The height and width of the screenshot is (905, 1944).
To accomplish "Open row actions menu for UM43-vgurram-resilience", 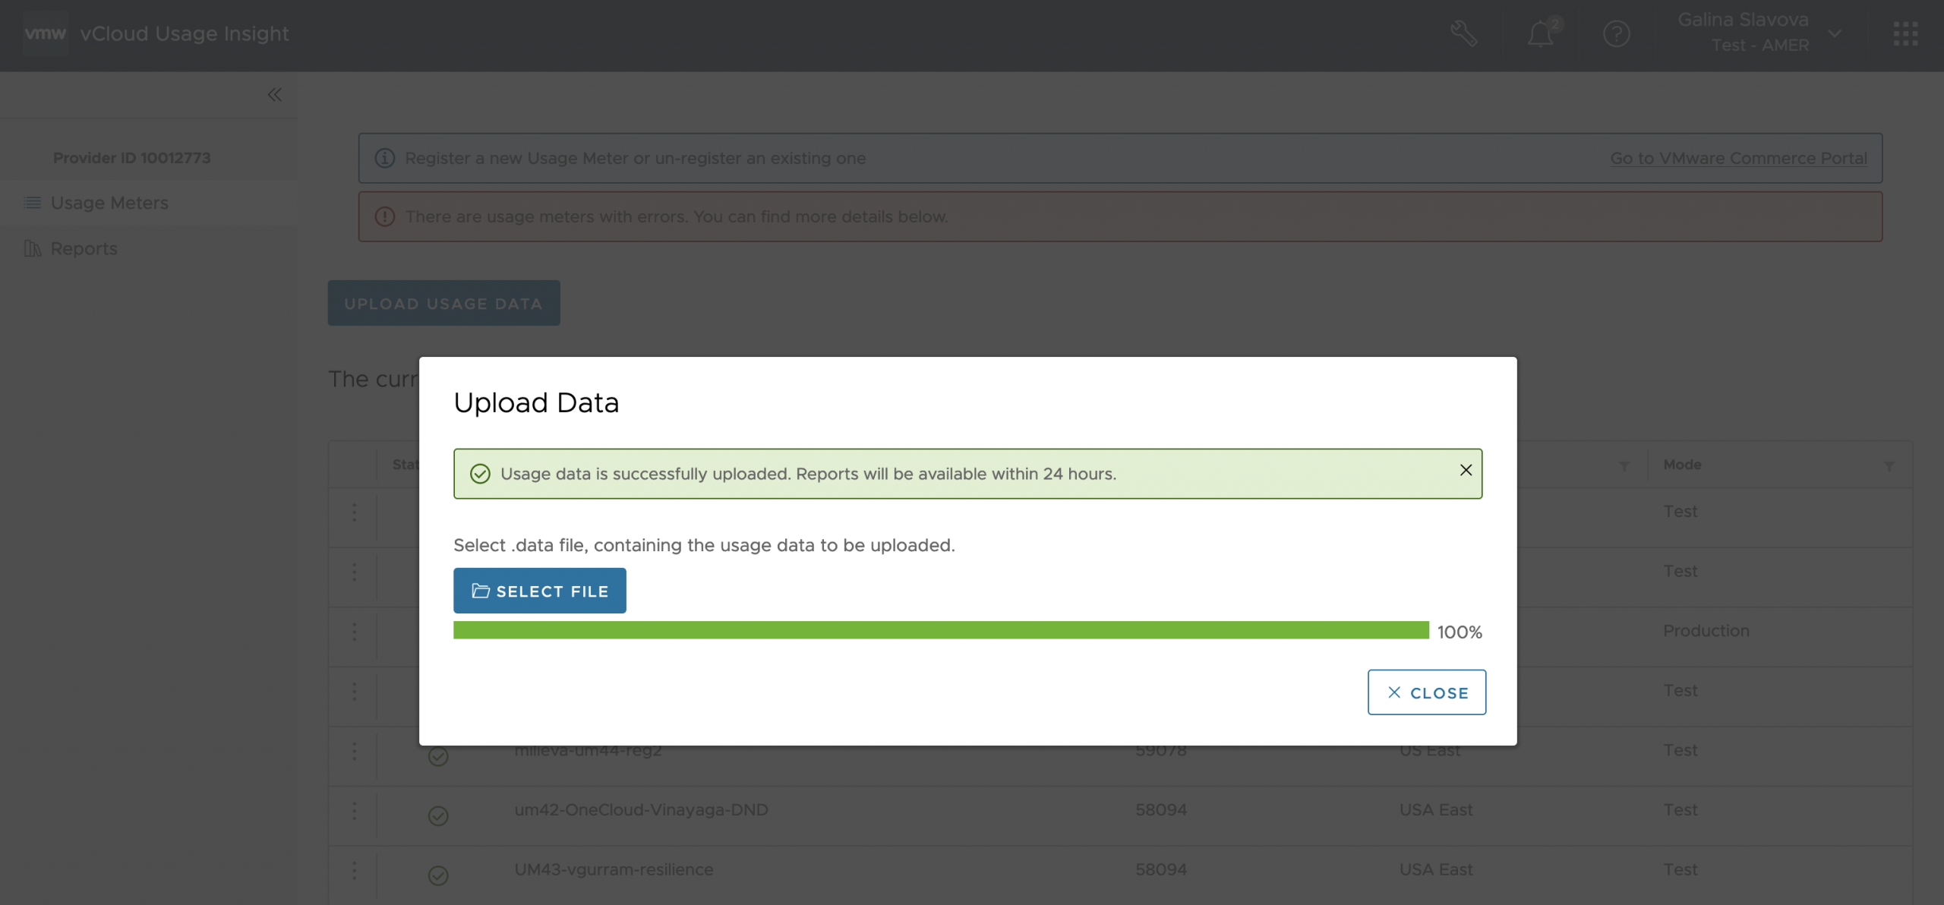I will (x=354, y=871).
